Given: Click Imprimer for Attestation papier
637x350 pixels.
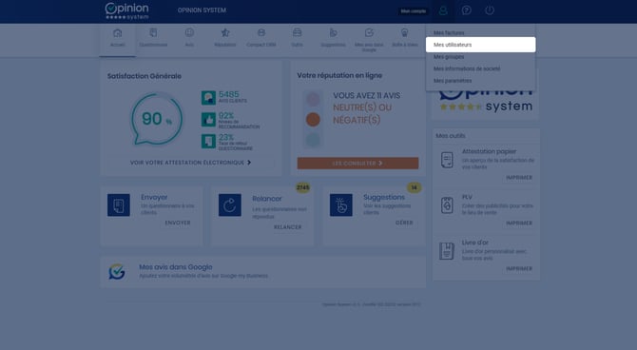Looking at the screenshot, I should click(x=519, y=178).
